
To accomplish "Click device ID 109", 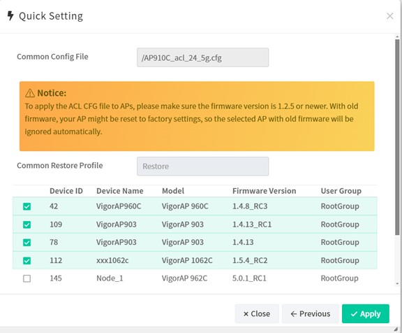I will click(56, 225).
